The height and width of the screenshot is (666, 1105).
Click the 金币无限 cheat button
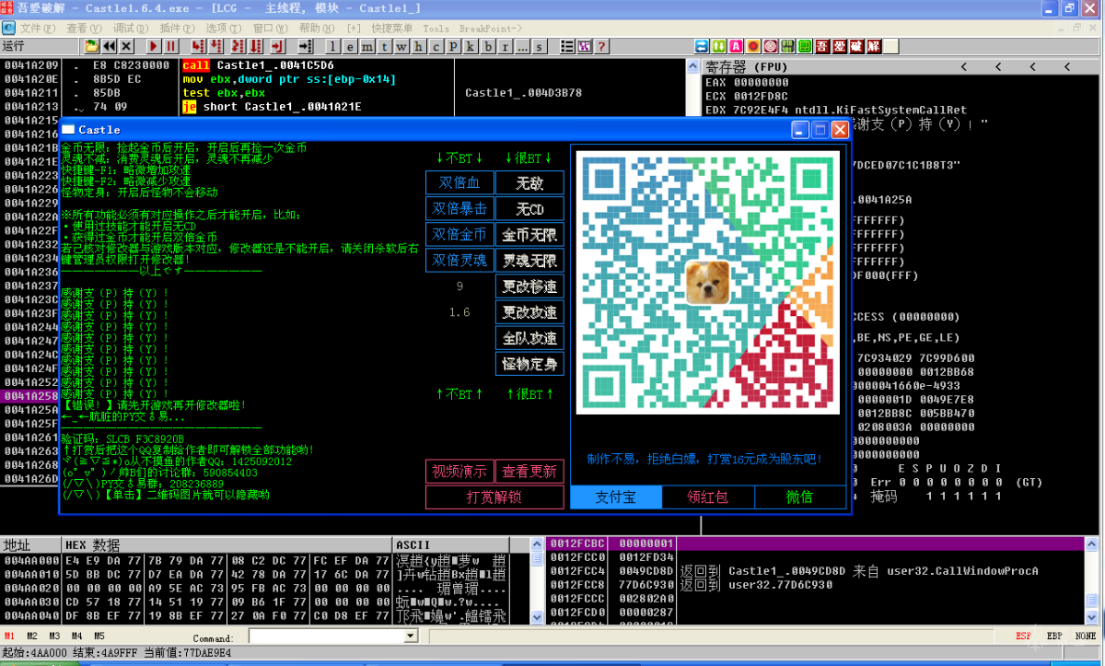coord(530,235)
